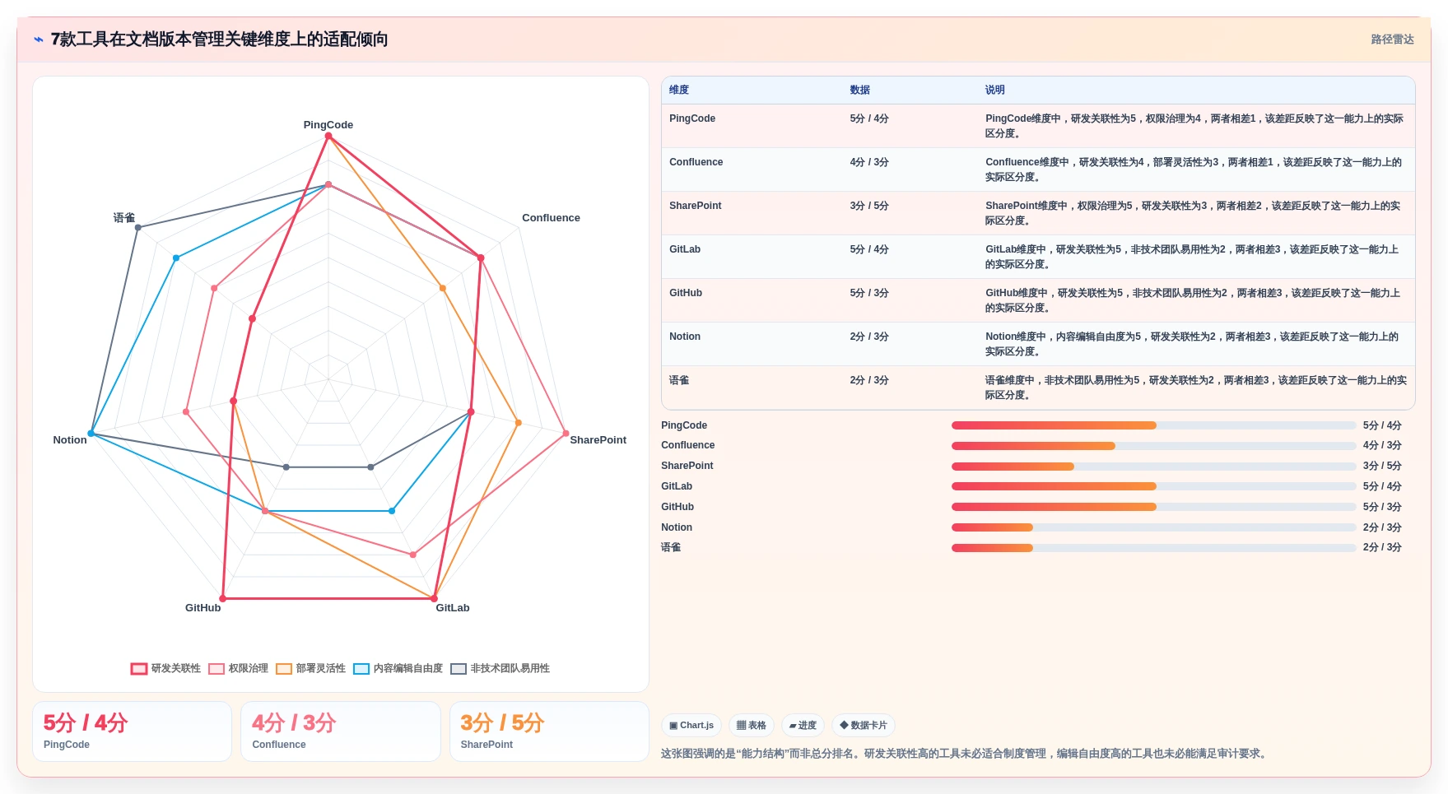Click the GitLab progress value 5分 / 4分
Image resolution: width=1448 pixels, height=794 pixels.
1382,486
